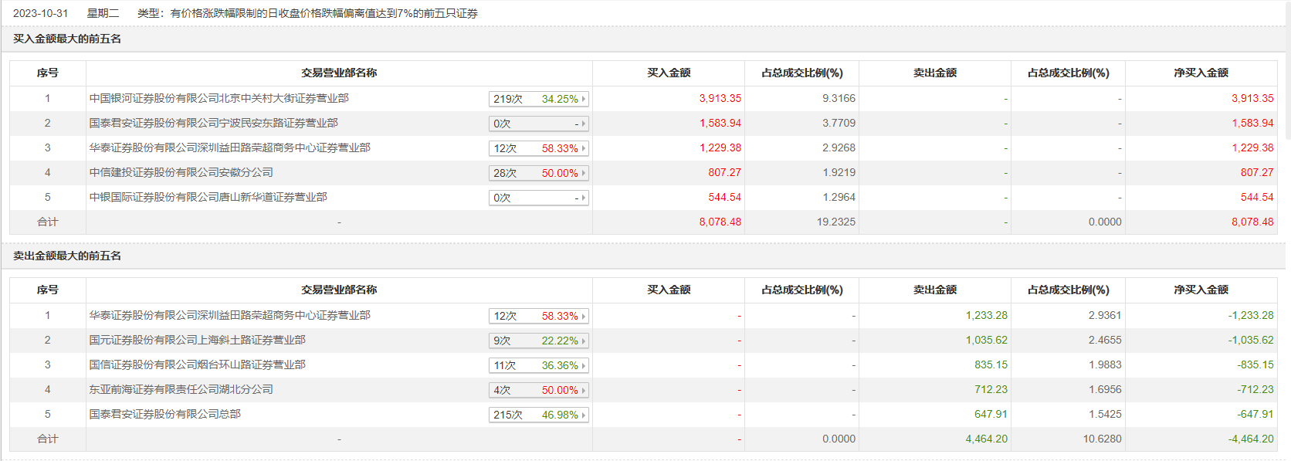Open the 4次 50.00% stats dropdown
The height and width of the screenshot is (461, 1291).
point(584,390)
